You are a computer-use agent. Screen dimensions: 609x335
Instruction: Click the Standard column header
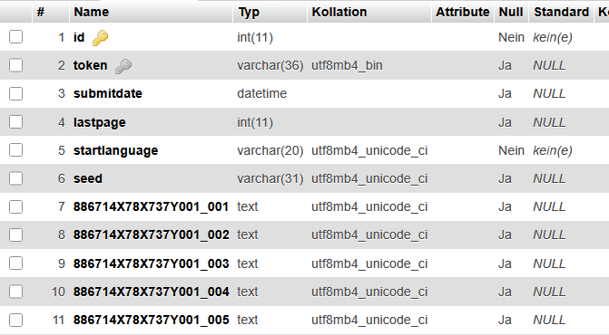pos(561,12)
